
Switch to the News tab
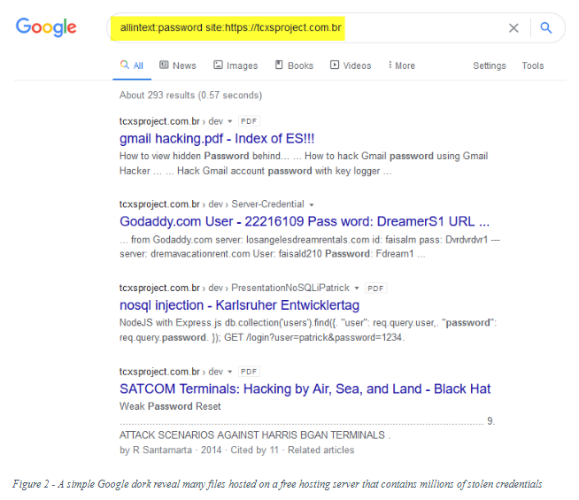178,65
